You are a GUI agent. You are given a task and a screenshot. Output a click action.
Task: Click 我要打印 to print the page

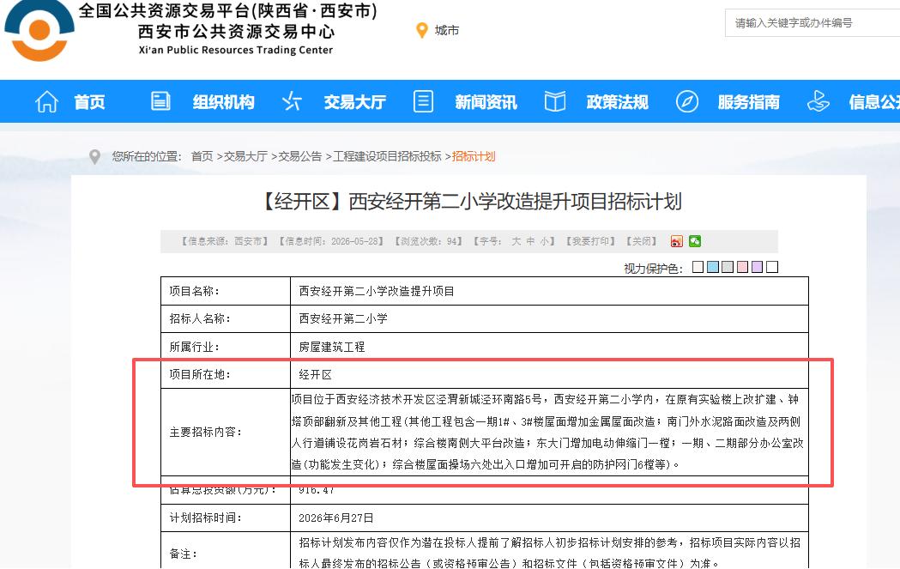pos(590,241)
